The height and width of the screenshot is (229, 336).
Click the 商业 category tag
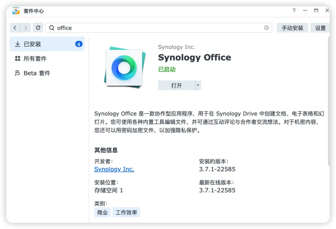(x=102, y=212)
